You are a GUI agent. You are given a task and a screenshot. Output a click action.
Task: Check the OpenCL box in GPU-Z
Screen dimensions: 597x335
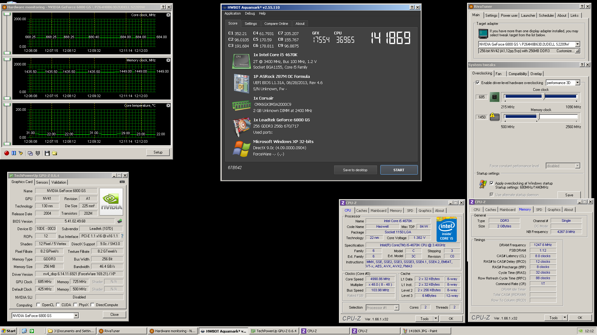click(x=38, y=305)
